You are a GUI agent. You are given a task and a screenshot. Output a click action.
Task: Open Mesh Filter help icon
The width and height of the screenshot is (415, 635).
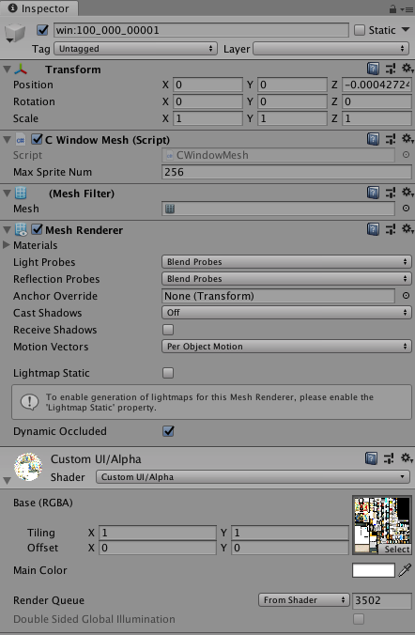click(x=373, y=193)
